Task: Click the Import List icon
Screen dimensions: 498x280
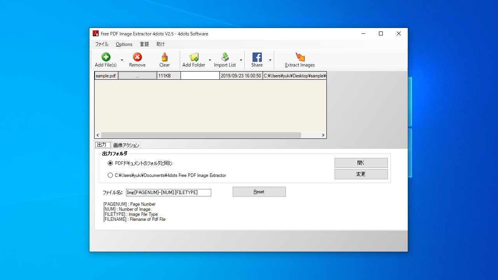Action: point(225,57)
